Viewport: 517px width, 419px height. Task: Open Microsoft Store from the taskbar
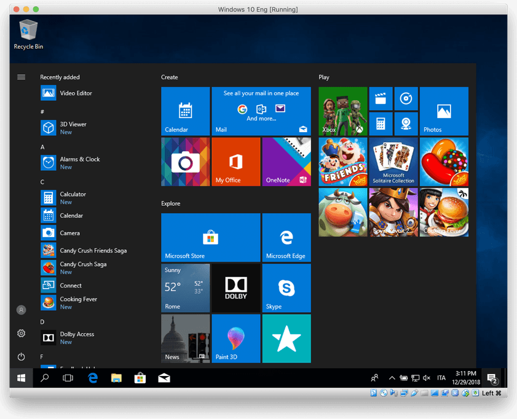[x=140, y=378]
